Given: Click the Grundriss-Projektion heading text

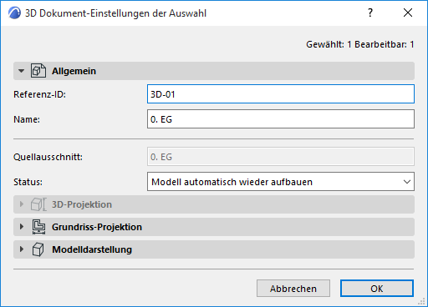Looking at the screenshot, I should pos(97,227).
